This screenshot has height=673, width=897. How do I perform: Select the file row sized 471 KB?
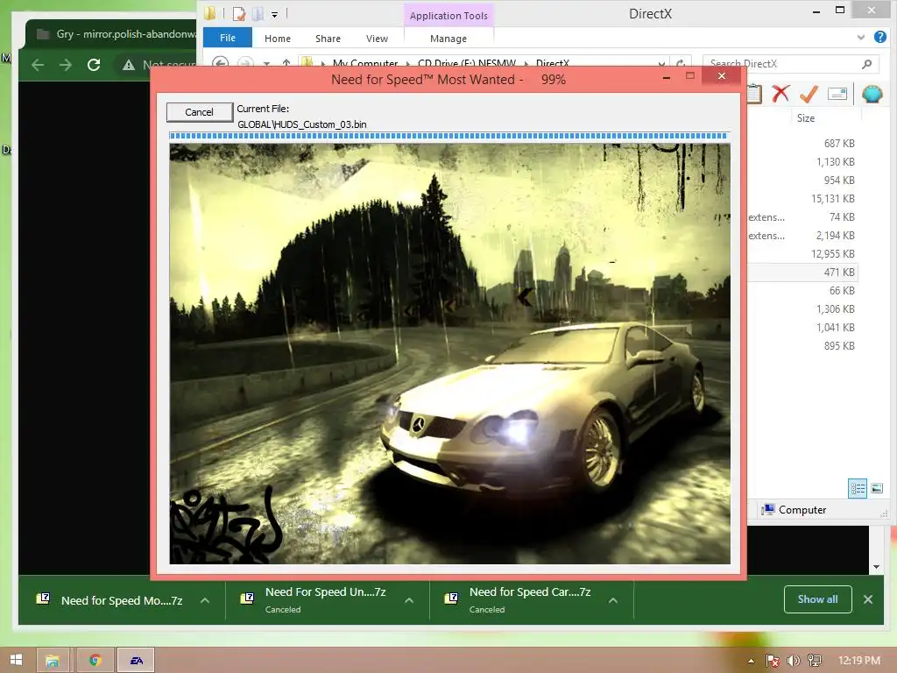point(802,272)
